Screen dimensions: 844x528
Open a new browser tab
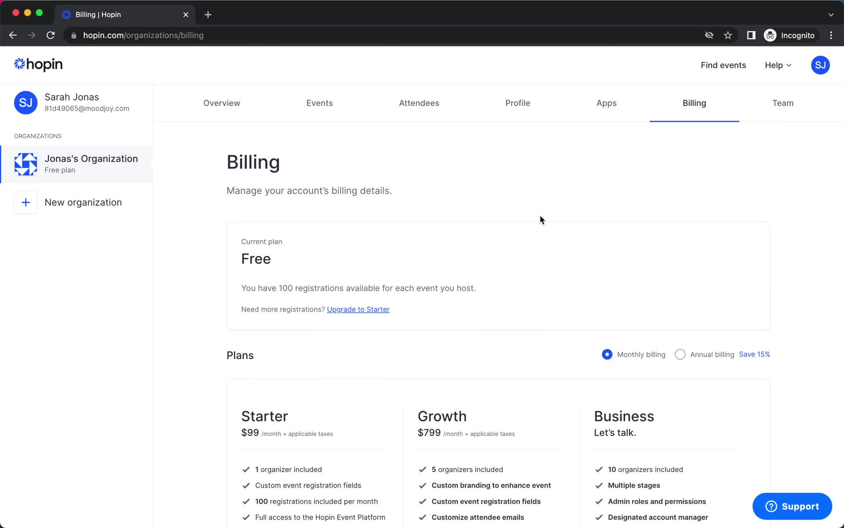(x=208, y=15)
